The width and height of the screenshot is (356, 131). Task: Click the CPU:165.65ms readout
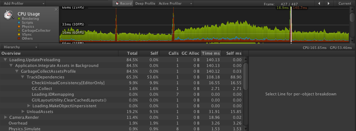pos(315,48)
